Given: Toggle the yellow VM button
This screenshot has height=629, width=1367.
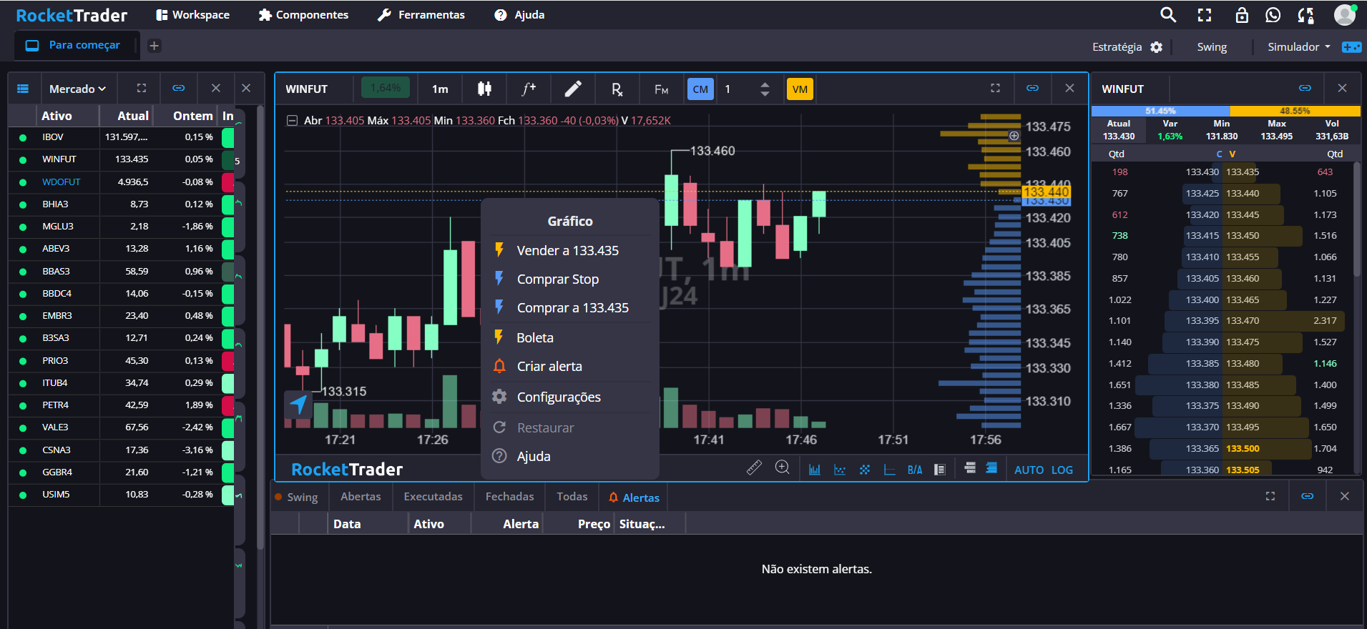Looking at the screenshot, I should [x=800, y=89].
